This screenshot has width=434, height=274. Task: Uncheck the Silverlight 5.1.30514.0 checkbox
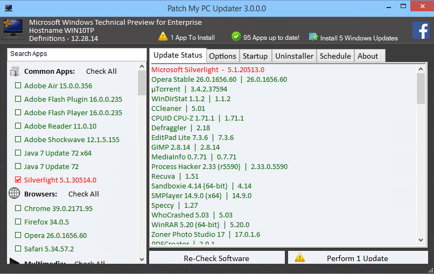[x=18, y=180]
